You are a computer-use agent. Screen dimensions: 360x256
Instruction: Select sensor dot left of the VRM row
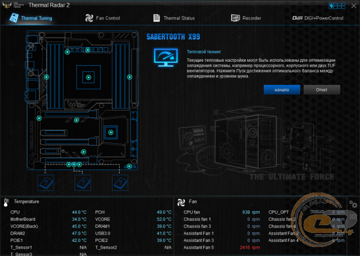point(67,52)
